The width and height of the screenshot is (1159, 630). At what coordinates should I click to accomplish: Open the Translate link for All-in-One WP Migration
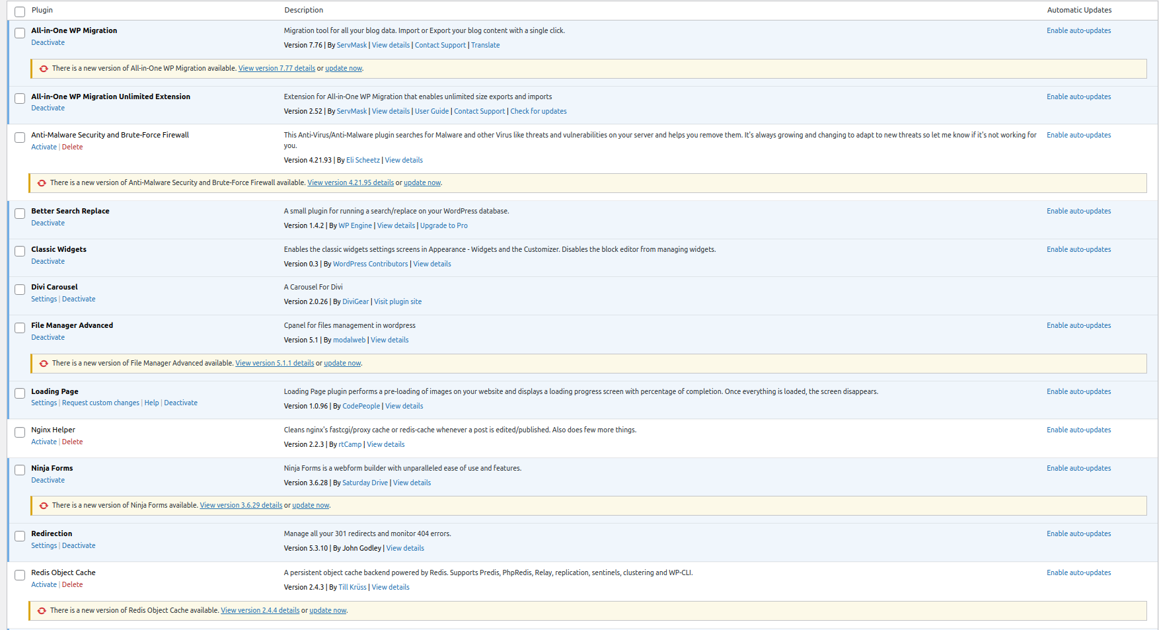coord(485,45)
